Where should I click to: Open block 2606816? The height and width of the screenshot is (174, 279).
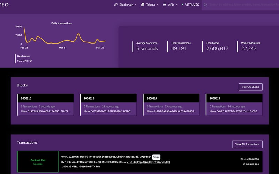pyautogui.click(x=26, y=98)
